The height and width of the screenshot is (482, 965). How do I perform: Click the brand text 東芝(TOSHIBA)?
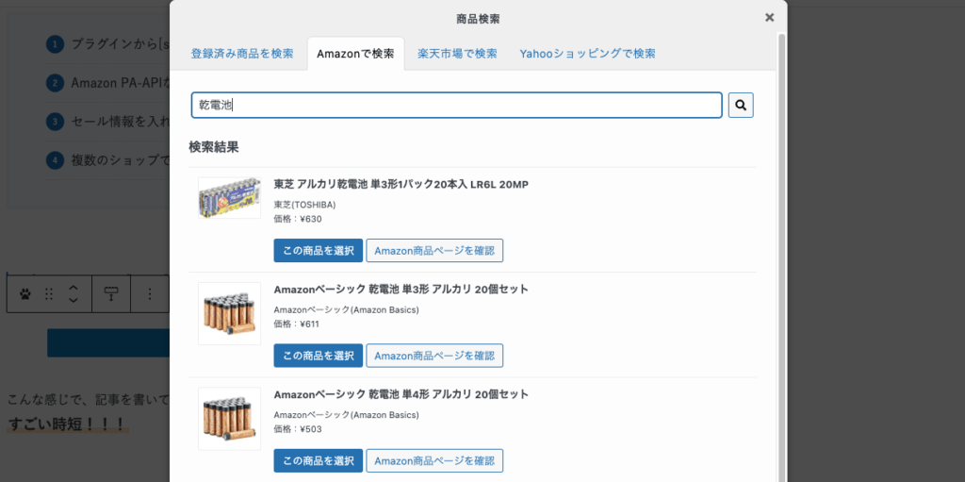click(x=304, y=205)
